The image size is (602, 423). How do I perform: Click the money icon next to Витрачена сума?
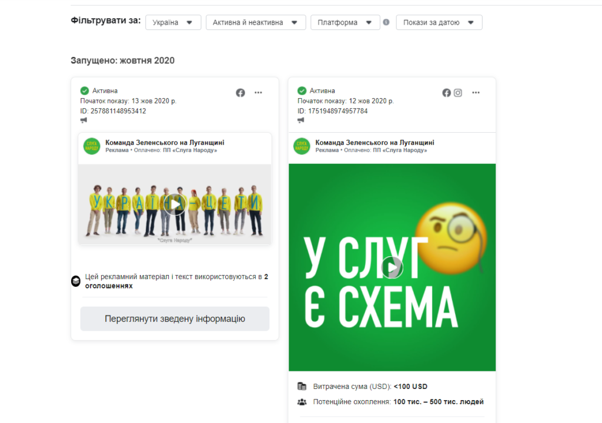tap(302, 386)
